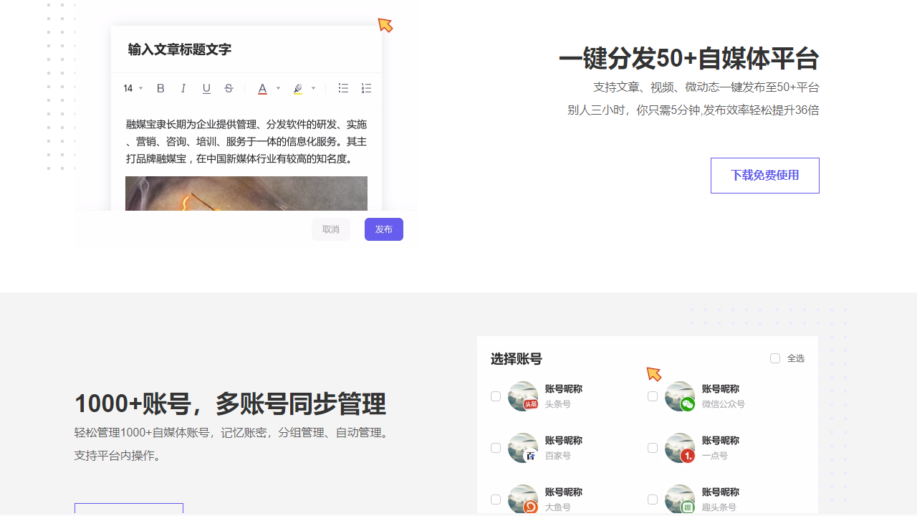Click the 大鱼号 account avatar
Screen dimensions: 917x516
523,500
